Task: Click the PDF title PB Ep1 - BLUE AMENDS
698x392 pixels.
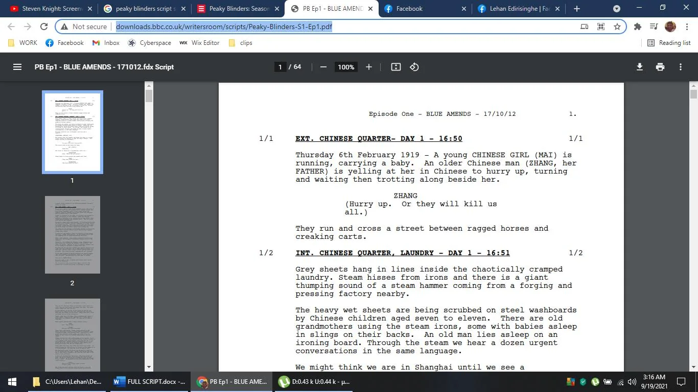Action: (104, 67)
